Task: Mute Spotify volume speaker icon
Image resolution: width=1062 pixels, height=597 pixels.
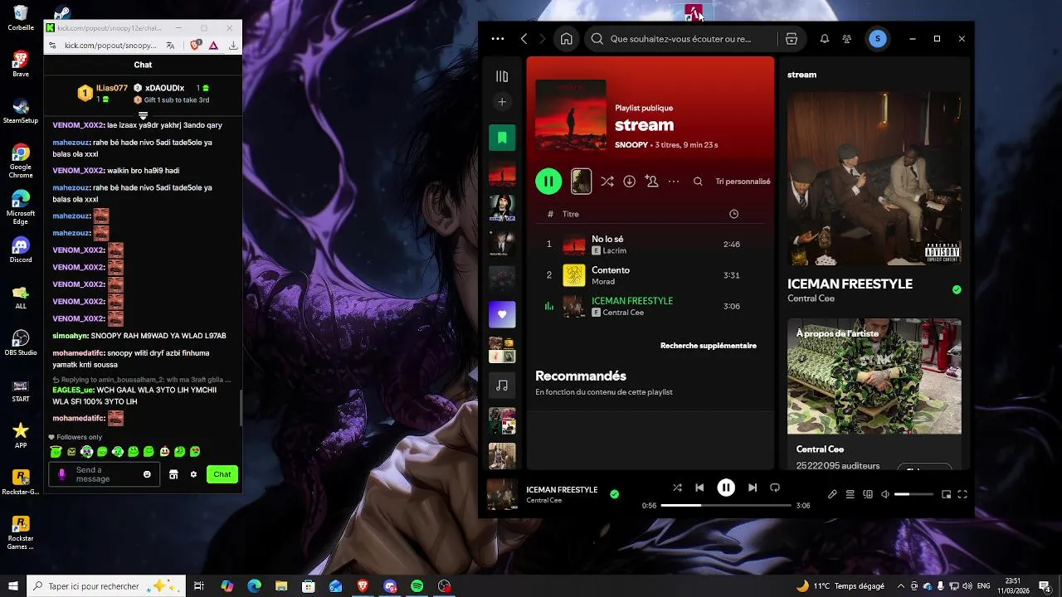Action: click(x=885, y=494)
